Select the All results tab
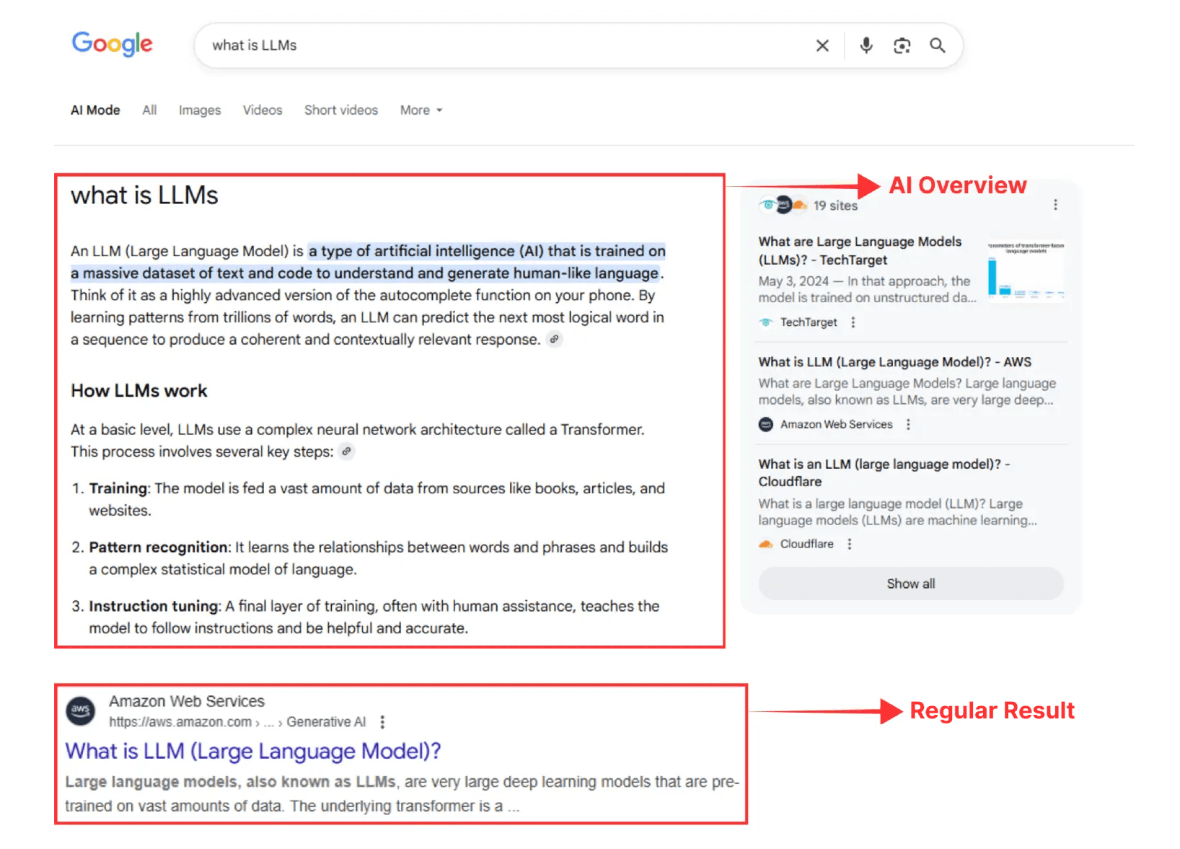This screenshot has width=1180, height=849. pyautogui.click(x=149, y=110)
